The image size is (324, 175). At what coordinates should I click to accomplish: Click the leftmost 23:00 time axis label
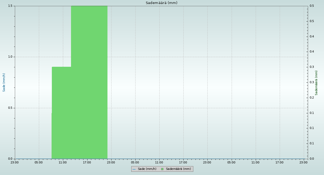[15, 162]
